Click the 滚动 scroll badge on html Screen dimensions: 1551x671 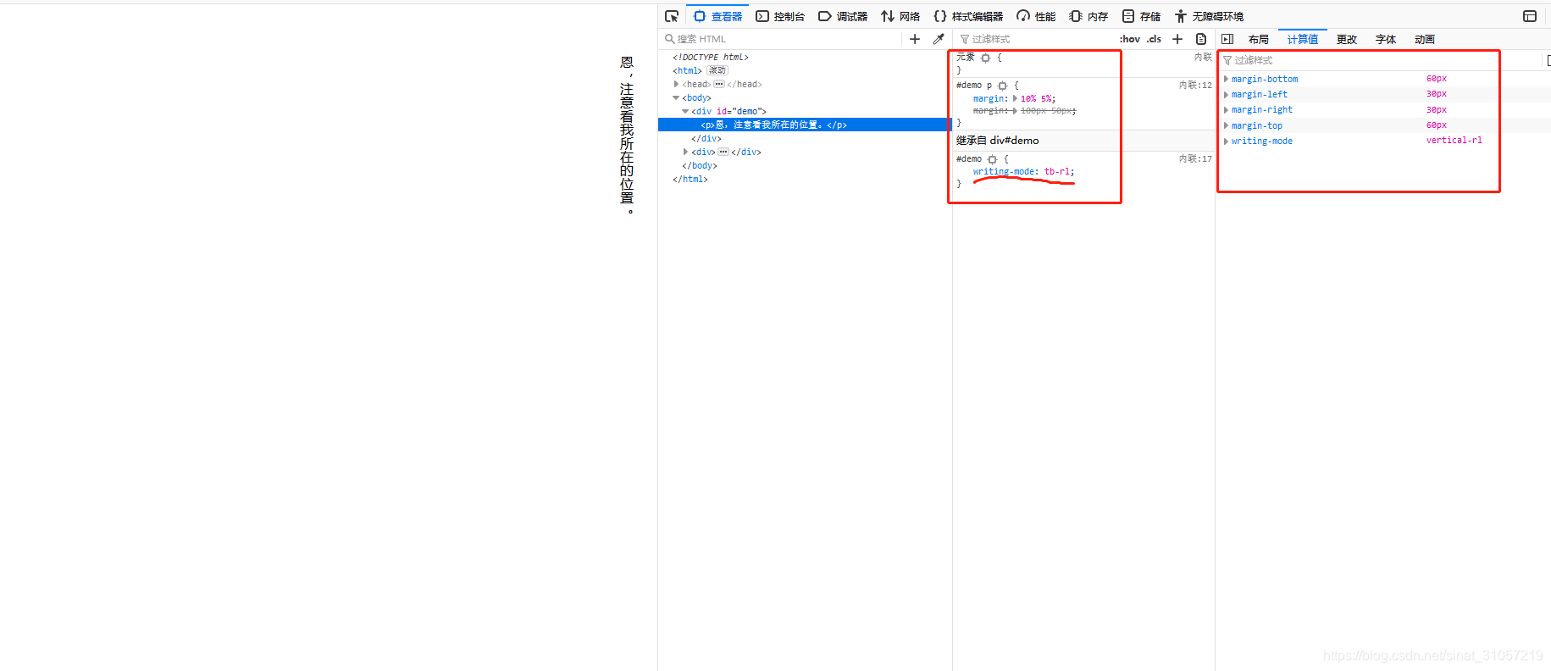717,70
